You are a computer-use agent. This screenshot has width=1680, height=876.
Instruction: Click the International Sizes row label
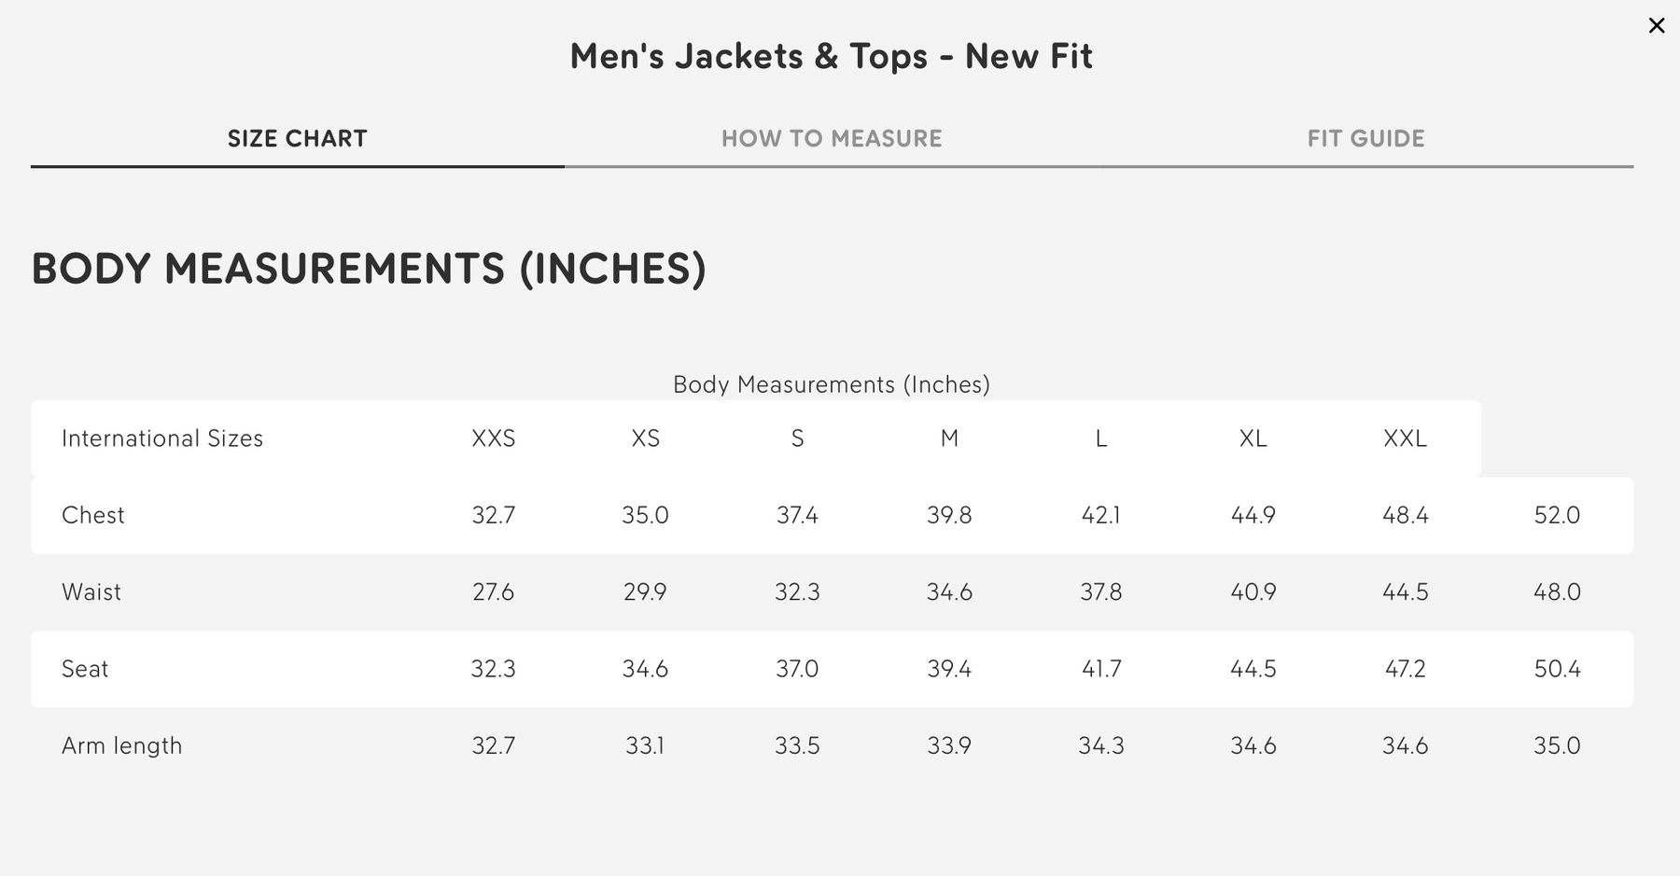(x=162, y=438)
